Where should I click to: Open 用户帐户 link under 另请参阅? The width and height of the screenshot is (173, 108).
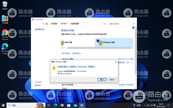point(38,86)
